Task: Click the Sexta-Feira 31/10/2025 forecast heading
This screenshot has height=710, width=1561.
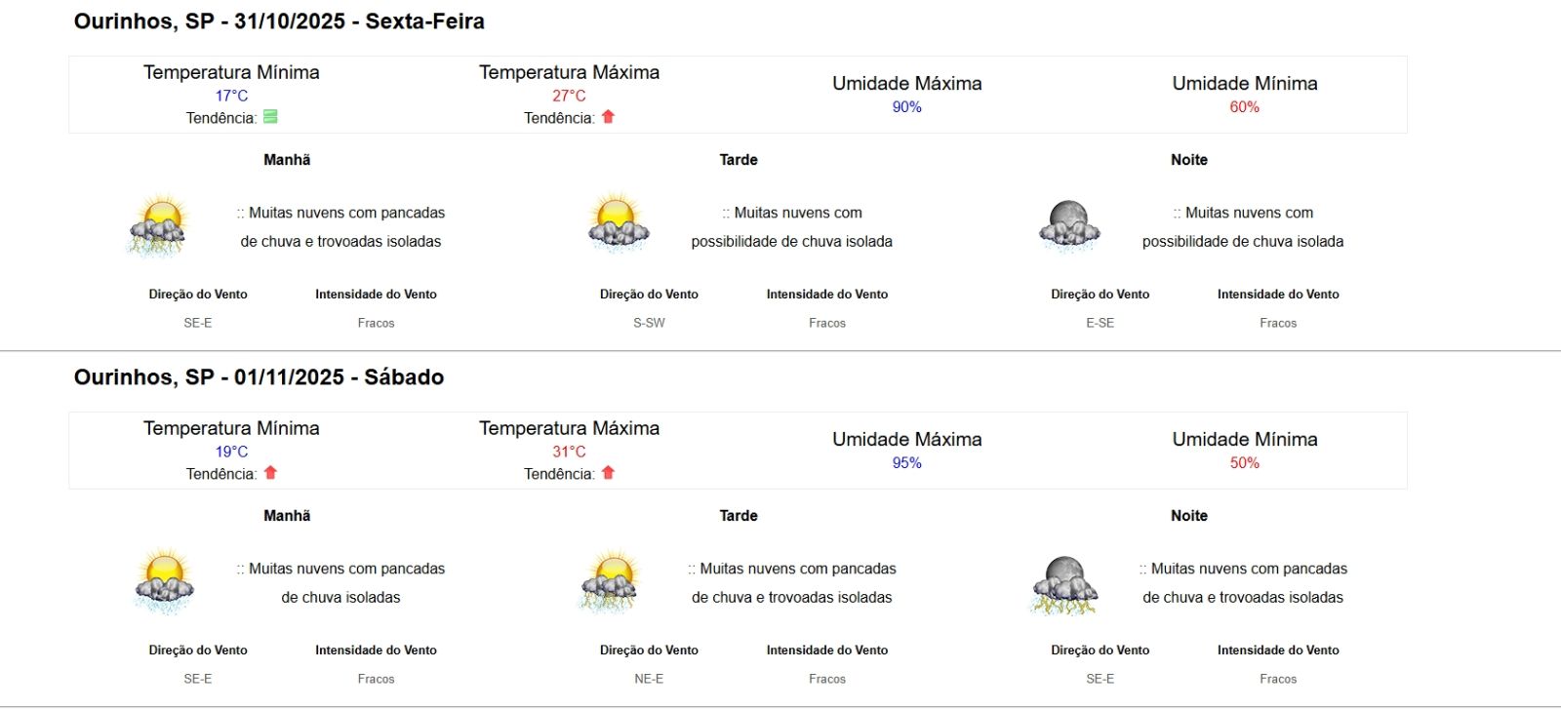Action: [279, 21]
